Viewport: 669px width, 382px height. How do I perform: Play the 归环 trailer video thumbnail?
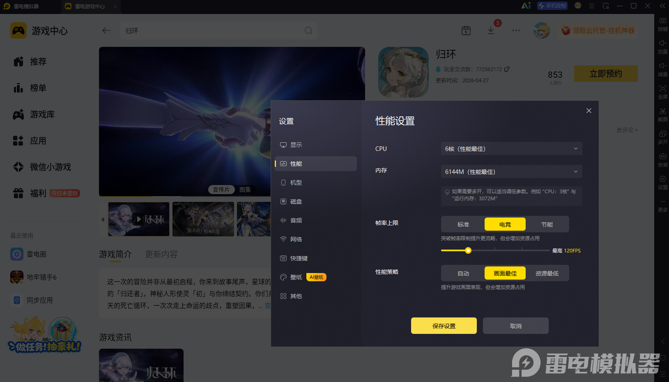(x=139, y=219)
